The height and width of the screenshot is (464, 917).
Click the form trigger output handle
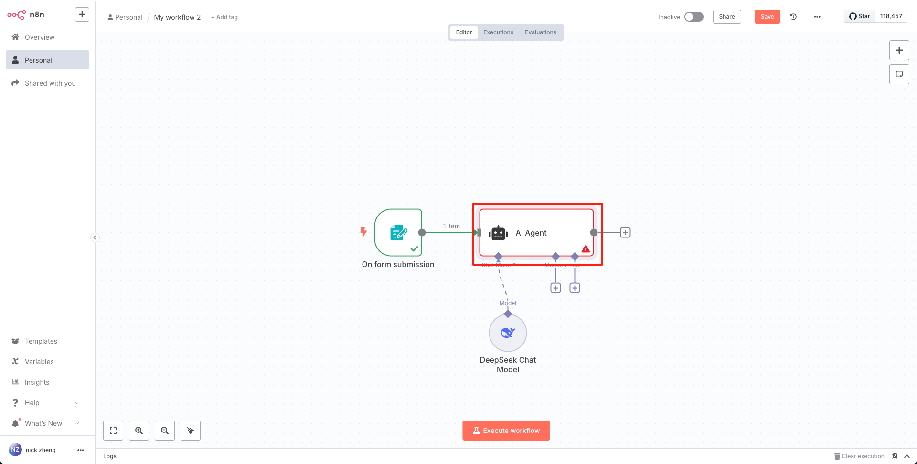[x=422, y=233]
